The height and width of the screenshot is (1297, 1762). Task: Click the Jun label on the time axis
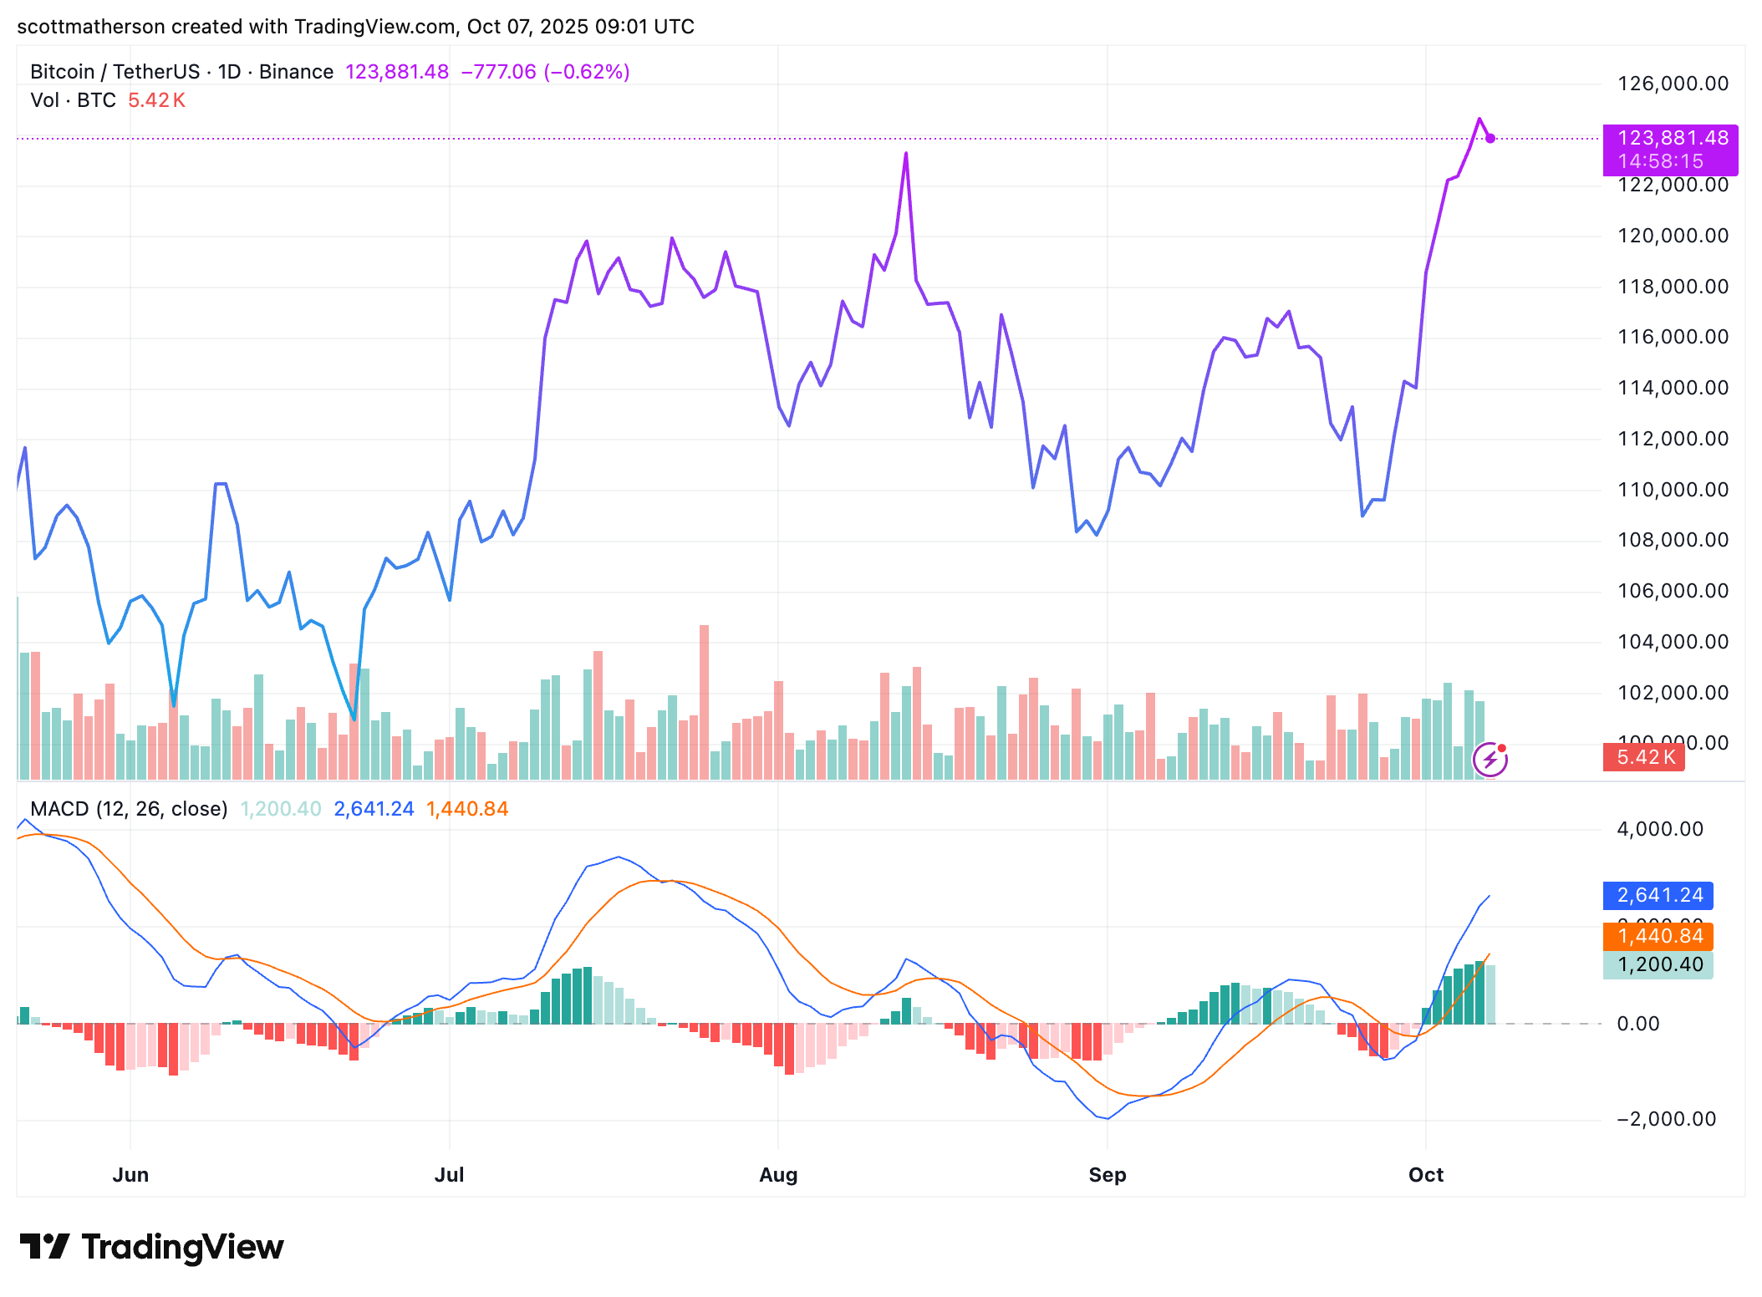click(x=130, y=1175)
